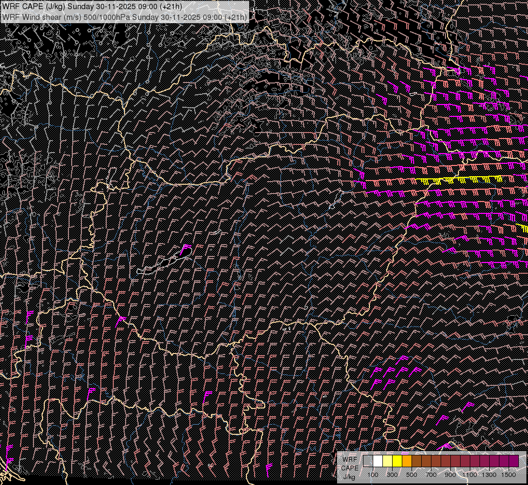Click the white swatch in CAPE legend

click(x=378, y=461)
